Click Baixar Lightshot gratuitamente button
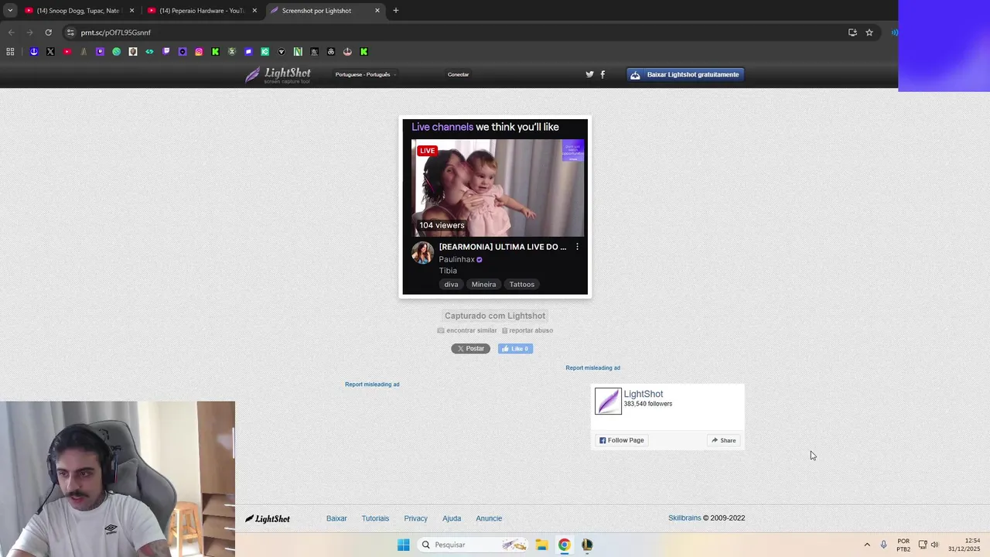990x557 pixels. click(685, 74)
